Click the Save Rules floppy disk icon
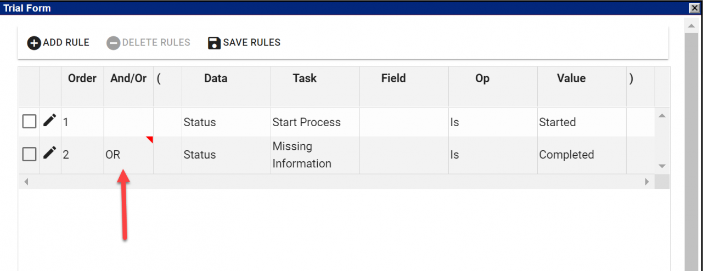 pyautogui.click(x=215, y=43)
